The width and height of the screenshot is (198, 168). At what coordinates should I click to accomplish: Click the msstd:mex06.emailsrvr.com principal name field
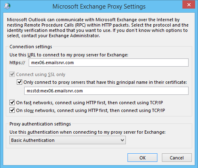point(106,91)
